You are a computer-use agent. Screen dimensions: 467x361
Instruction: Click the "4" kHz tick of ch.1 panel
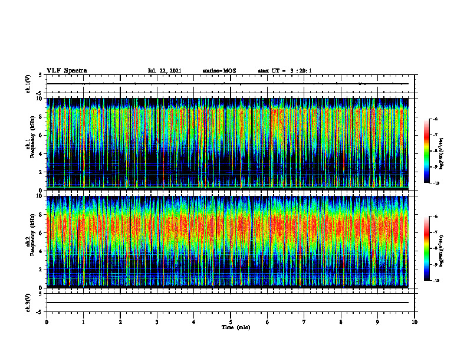pyautogui.click(x=41, y=154)
